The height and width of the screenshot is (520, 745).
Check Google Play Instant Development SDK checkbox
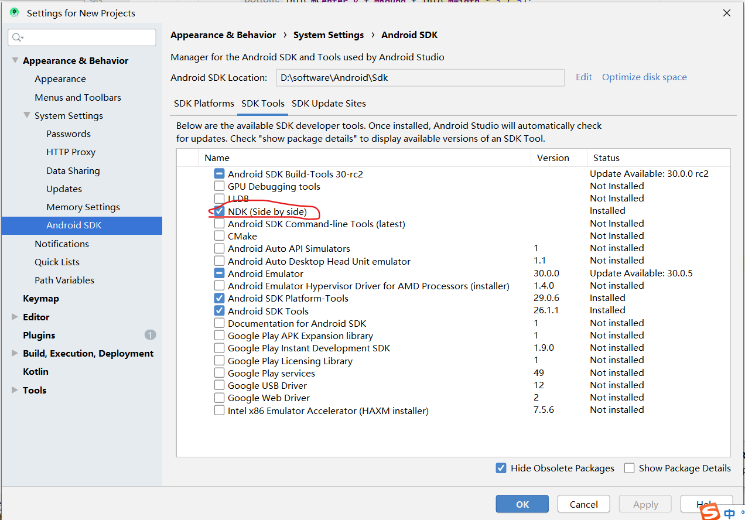coord(219,348)
